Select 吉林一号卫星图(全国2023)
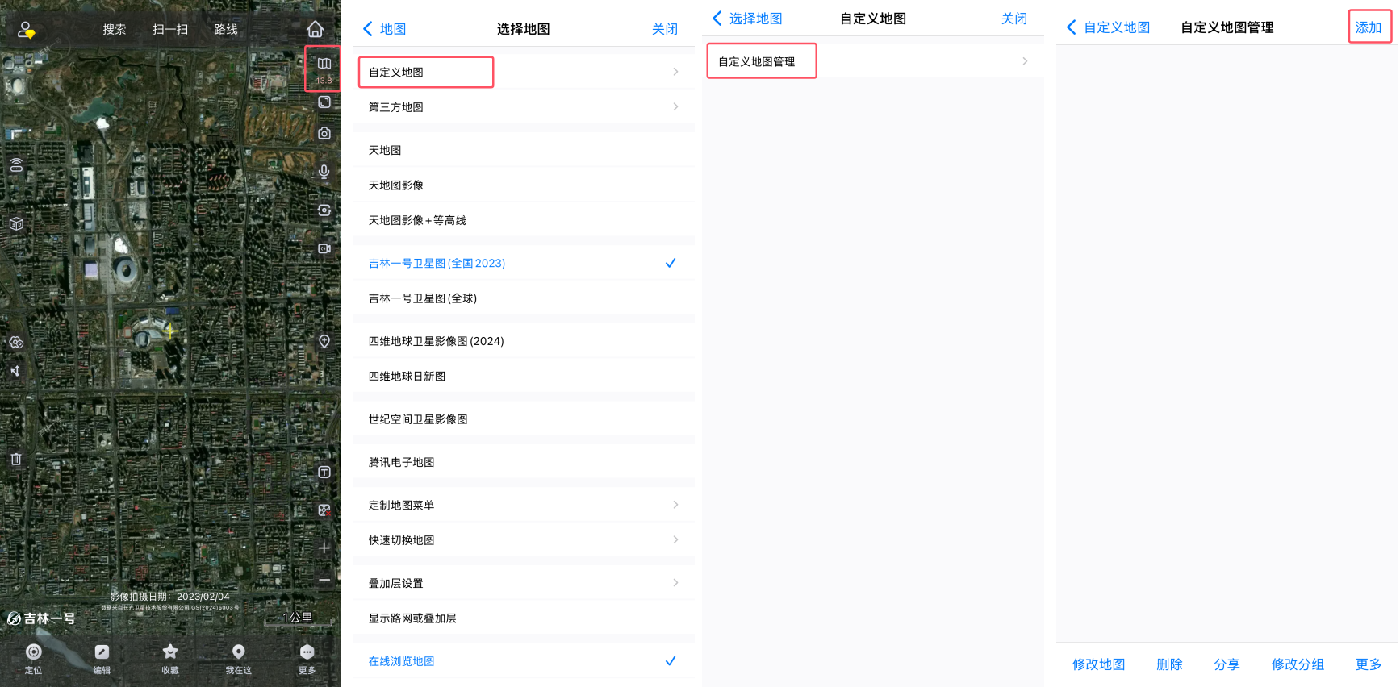This screenshot has width=1400, height=687. [x=524, y=263]
